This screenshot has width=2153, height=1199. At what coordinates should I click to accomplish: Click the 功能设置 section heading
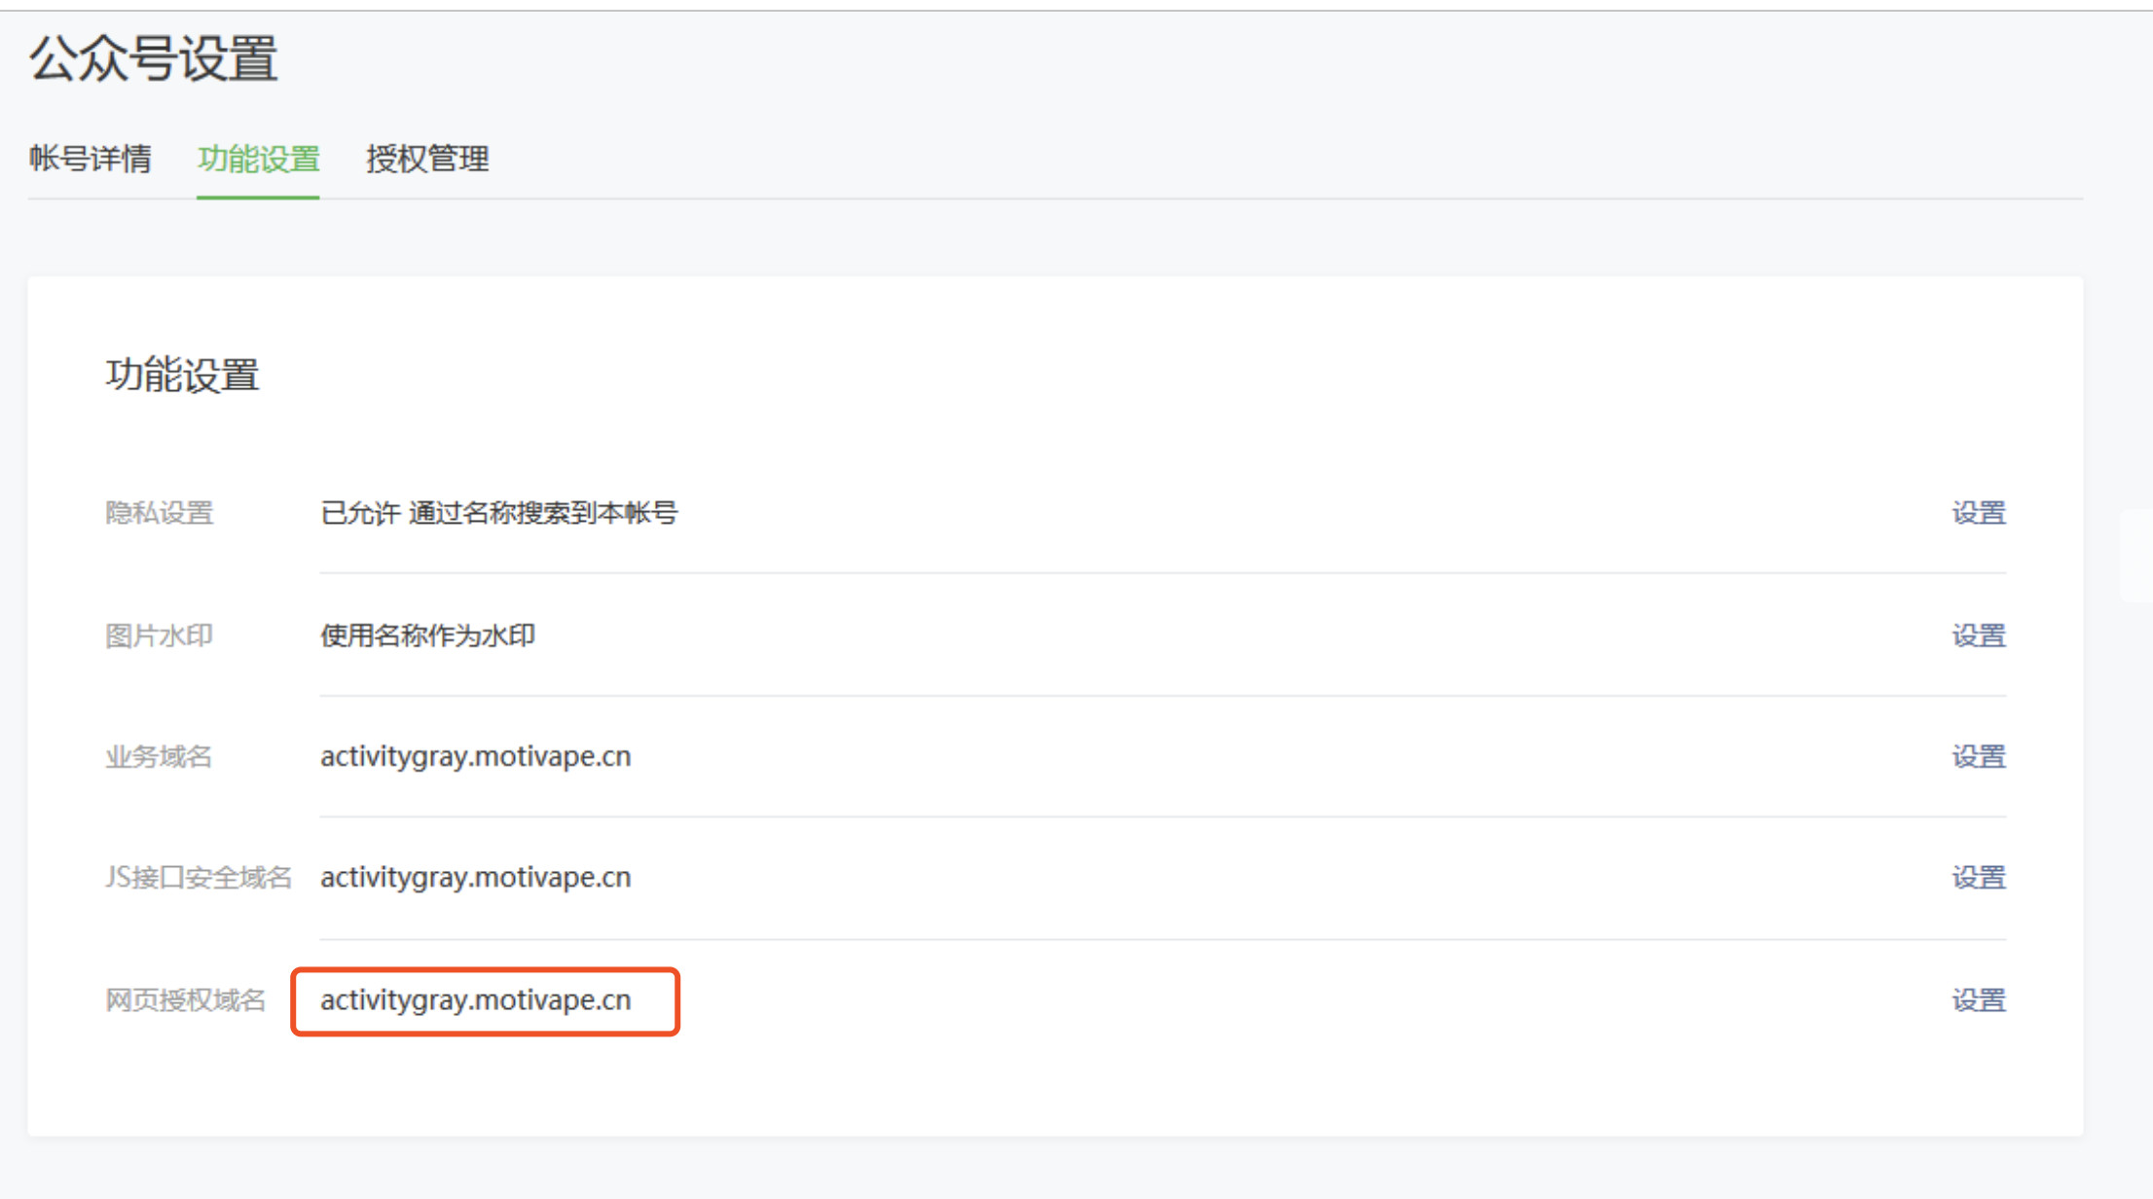coord(182,375)
